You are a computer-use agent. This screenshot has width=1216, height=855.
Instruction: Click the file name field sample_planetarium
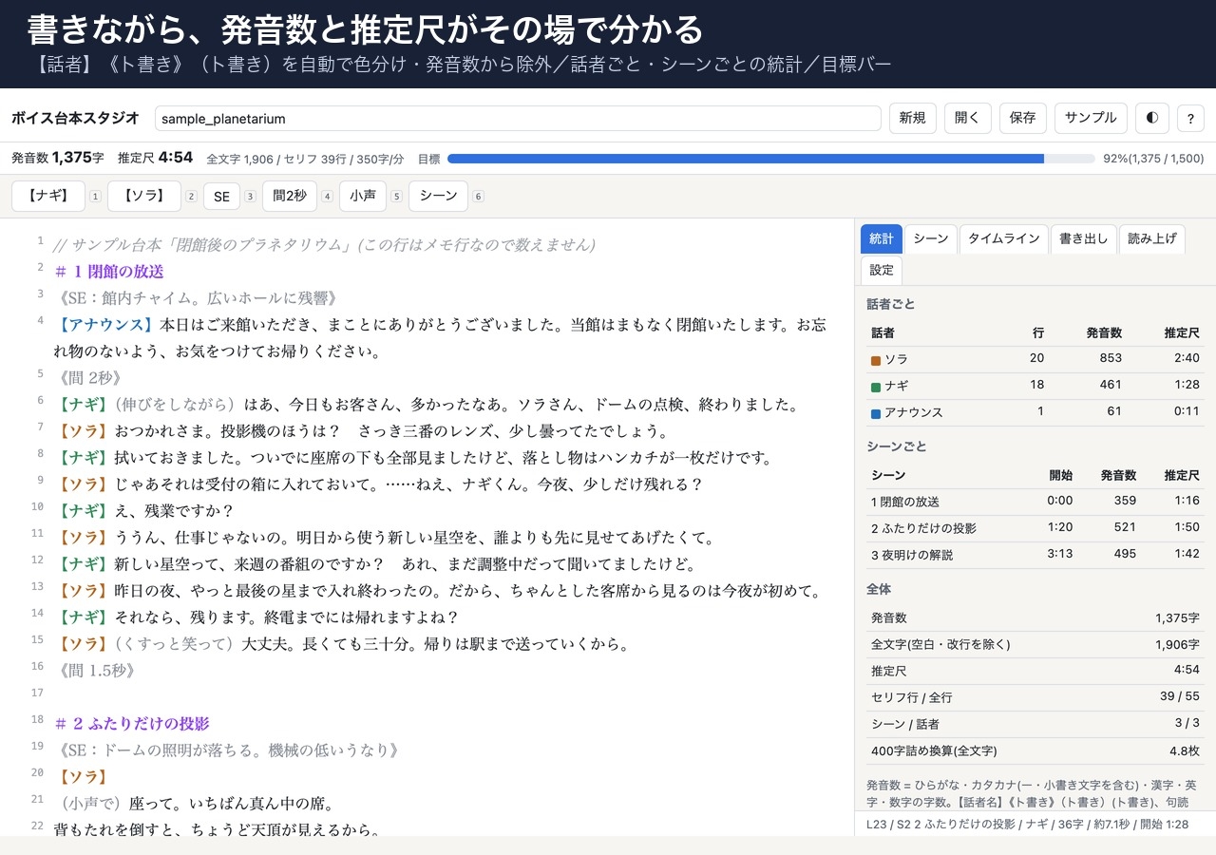point(518,119)
